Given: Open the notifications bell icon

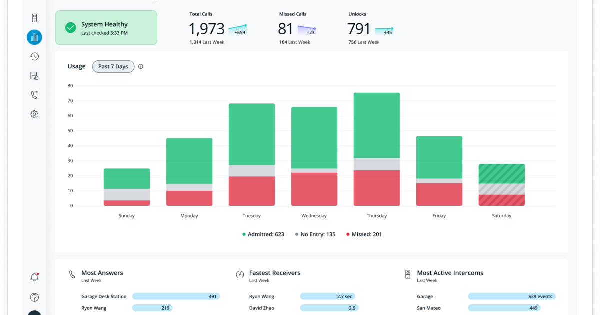Looking at the screenshot, I should 34,277.
